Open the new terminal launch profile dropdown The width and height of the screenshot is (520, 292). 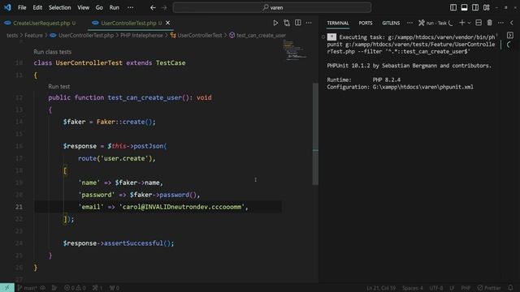(470, 23)
